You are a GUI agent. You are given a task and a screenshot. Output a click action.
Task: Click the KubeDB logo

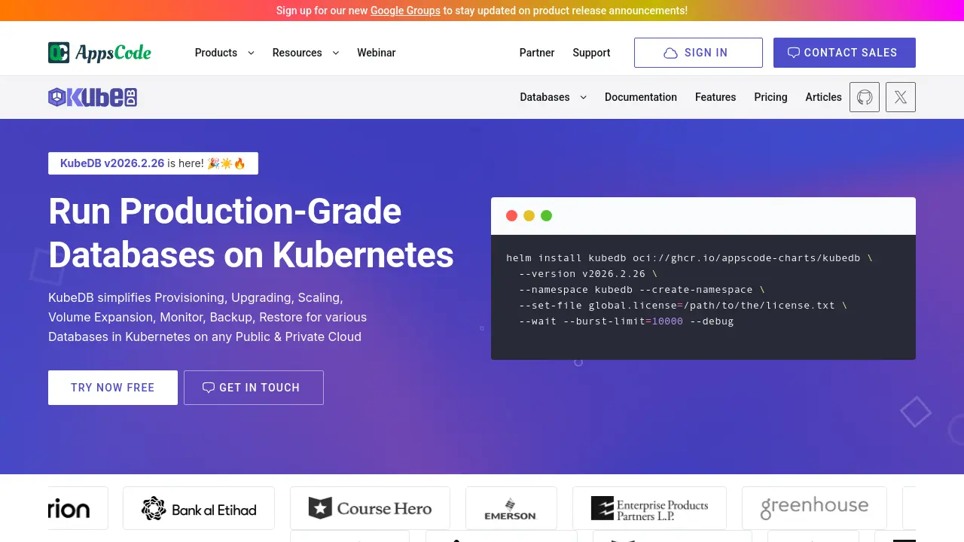[92, 97]
